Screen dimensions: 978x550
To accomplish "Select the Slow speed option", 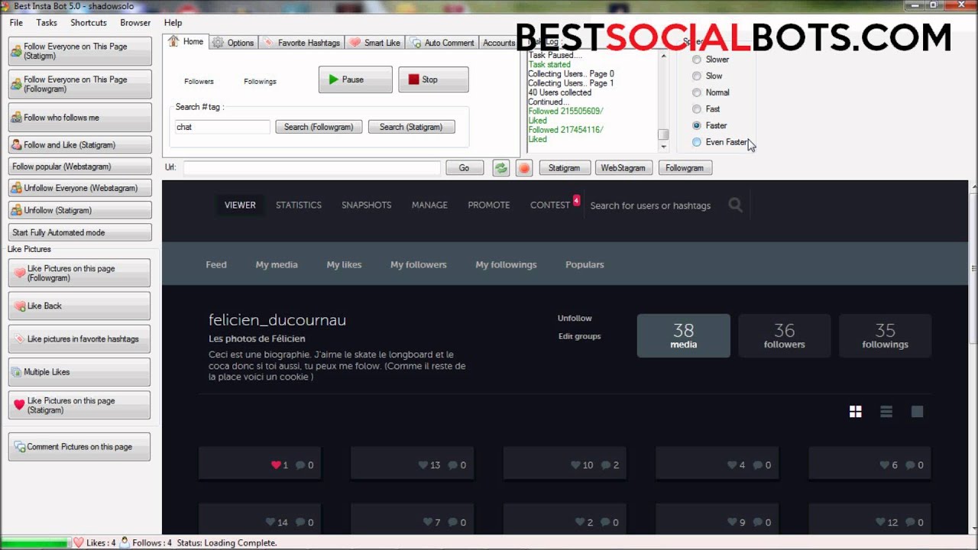I will [x=708, y=76].
